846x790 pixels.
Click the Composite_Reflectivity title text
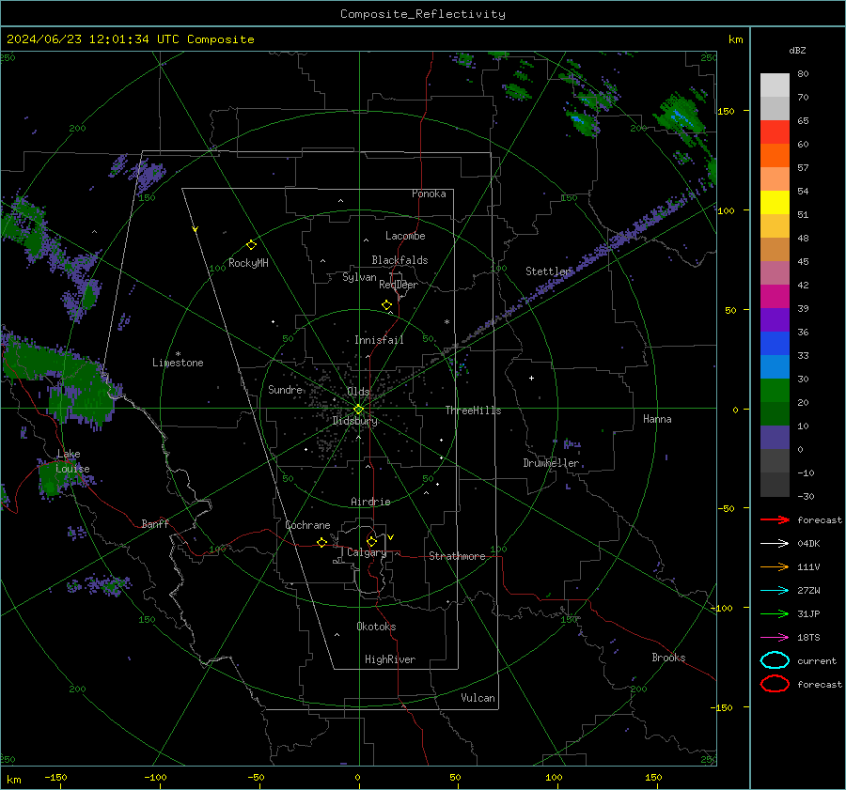coord(423,14)
